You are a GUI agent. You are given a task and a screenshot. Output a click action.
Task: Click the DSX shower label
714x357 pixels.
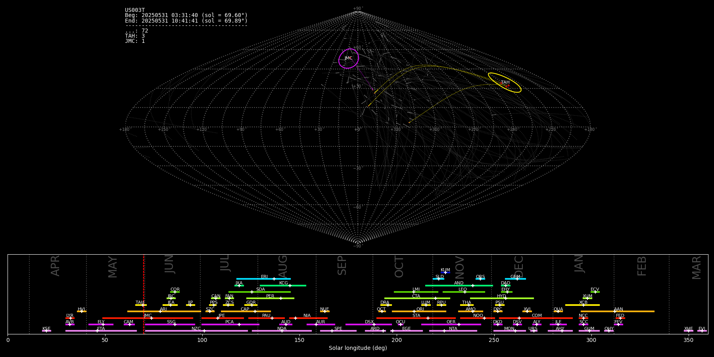click(x=369, y=322)
